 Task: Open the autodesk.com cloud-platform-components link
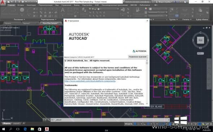coord(90,81)
